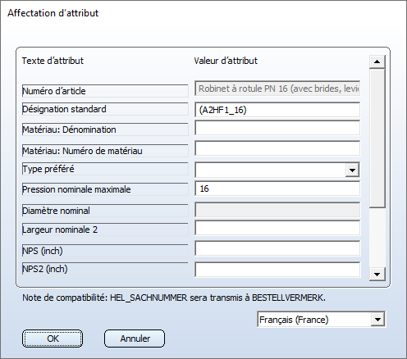407x359 pixels.
Task: Click the scrollbar track below the thumb
Action: [377, 238]
